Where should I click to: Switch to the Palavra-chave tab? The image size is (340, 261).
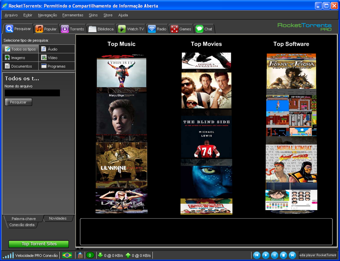coord(24,219)
